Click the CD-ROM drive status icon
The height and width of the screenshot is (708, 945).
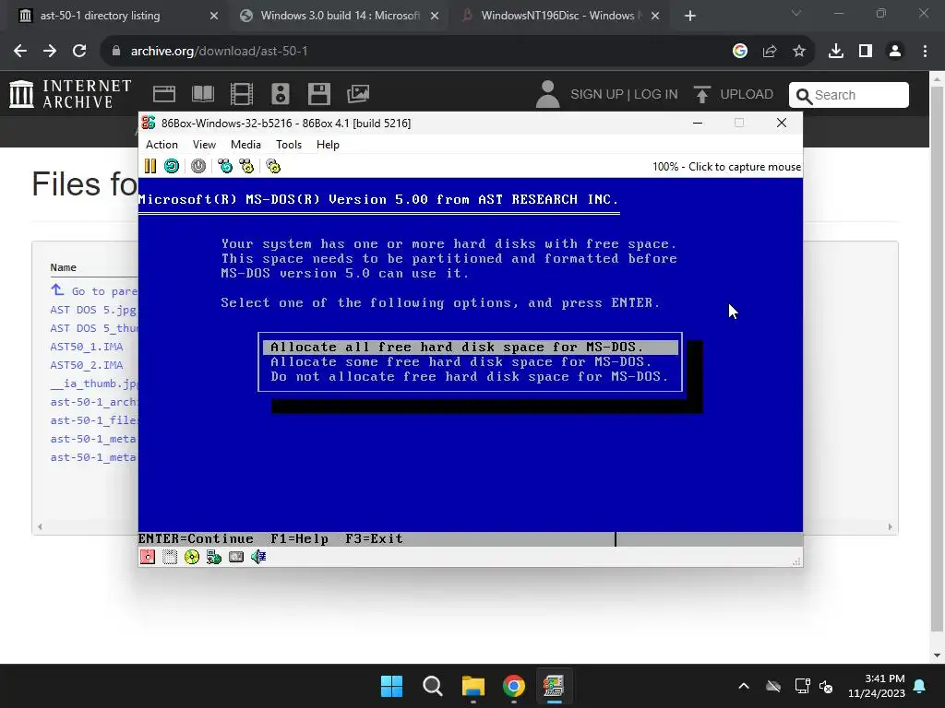point(192,557)
